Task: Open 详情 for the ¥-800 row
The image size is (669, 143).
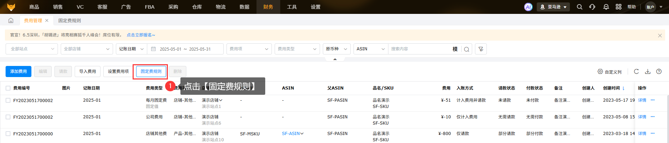Action: 642,134
